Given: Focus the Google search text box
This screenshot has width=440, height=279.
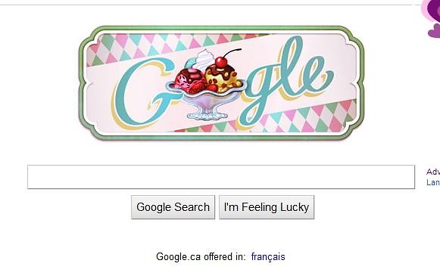Looking at the screenshot, I should 221,177.
